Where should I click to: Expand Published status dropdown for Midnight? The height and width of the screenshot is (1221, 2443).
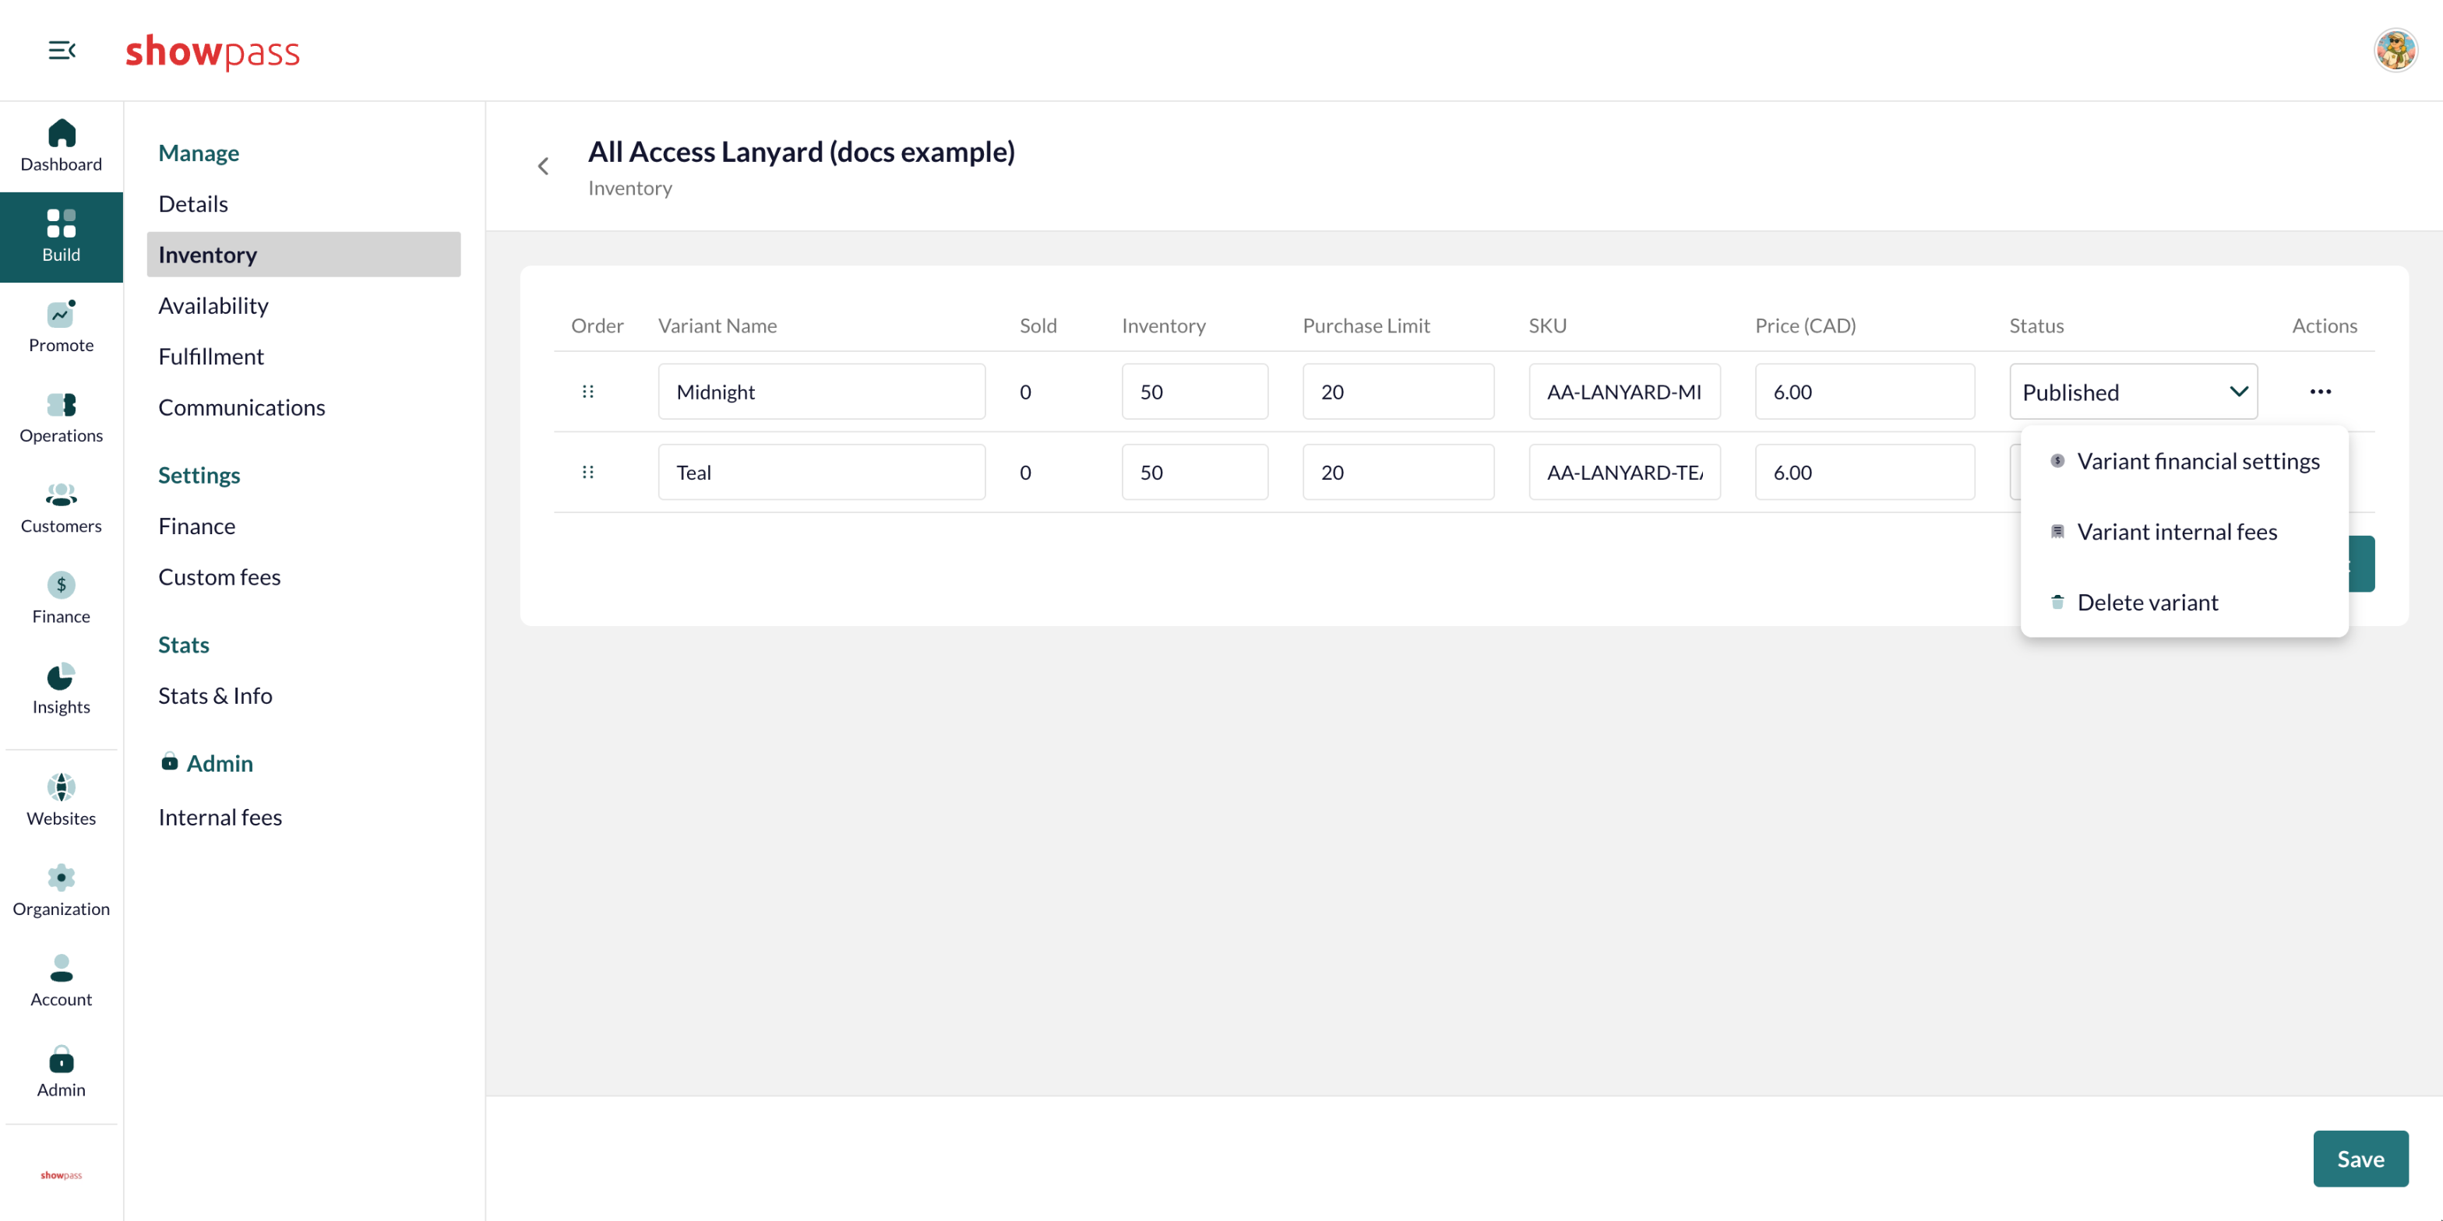pyautogui.click(x=2133, y=392)
